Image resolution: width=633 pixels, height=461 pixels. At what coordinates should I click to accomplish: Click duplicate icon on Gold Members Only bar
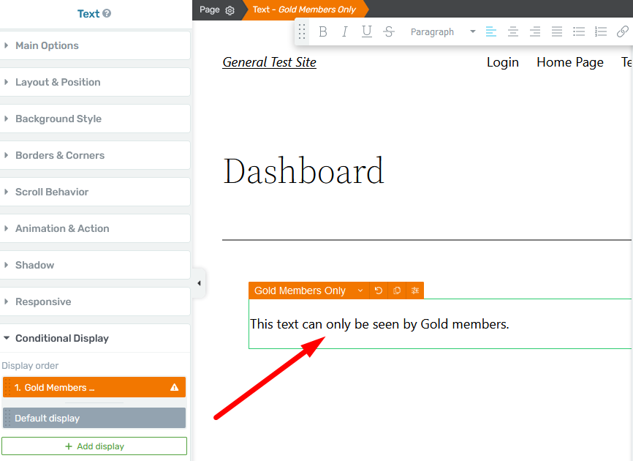coord(397,291)
